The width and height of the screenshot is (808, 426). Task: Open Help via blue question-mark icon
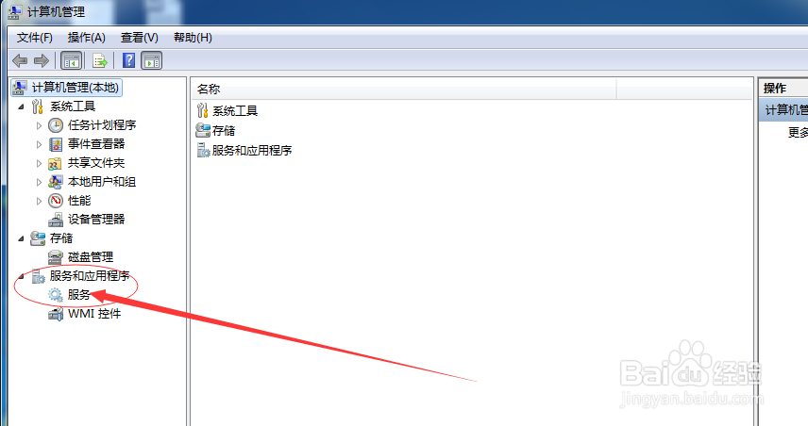coord(128,60)
